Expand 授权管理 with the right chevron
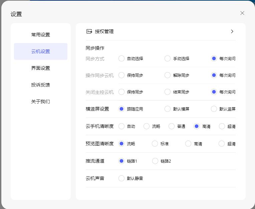 point(232,31)
